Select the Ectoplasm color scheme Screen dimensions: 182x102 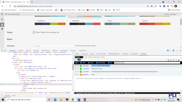[36, 21]
